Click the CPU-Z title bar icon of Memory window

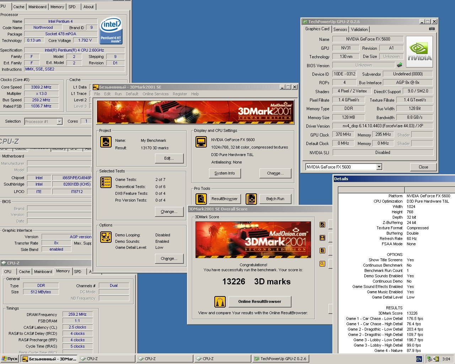coord(4,263)
